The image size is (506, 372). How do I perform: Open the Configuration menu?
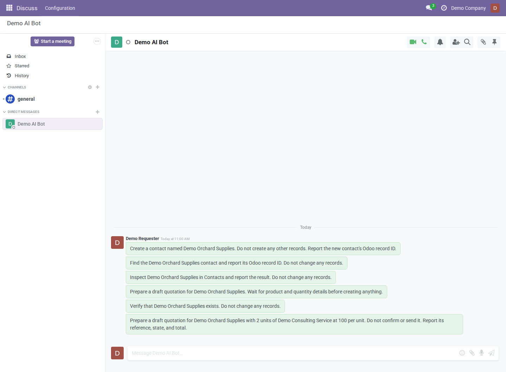[x=60, y=8]
